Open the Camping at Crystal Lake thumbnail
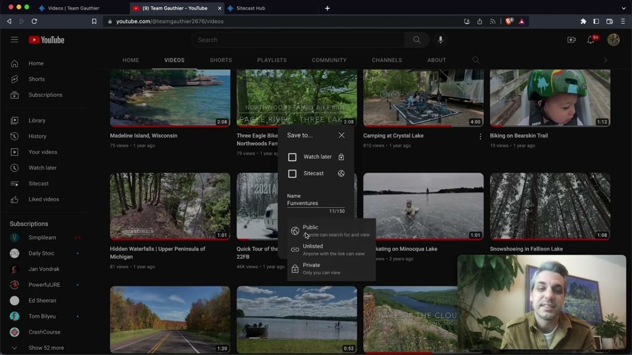This screenshot has height=355, width=632. (423, 98)
